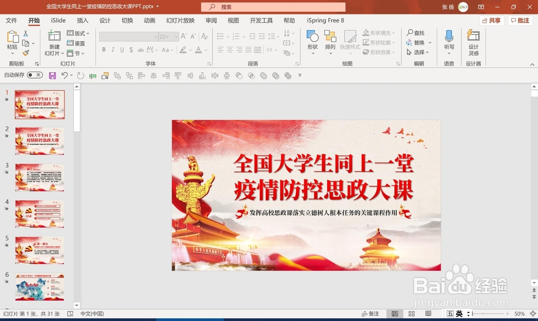Click the Comments button
The image size is (538, 321).
click(x=520, y=20)
